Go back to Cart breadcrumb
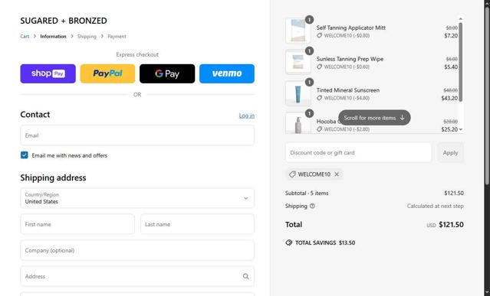This screenshot has width=490, height=296. (25, 37)
